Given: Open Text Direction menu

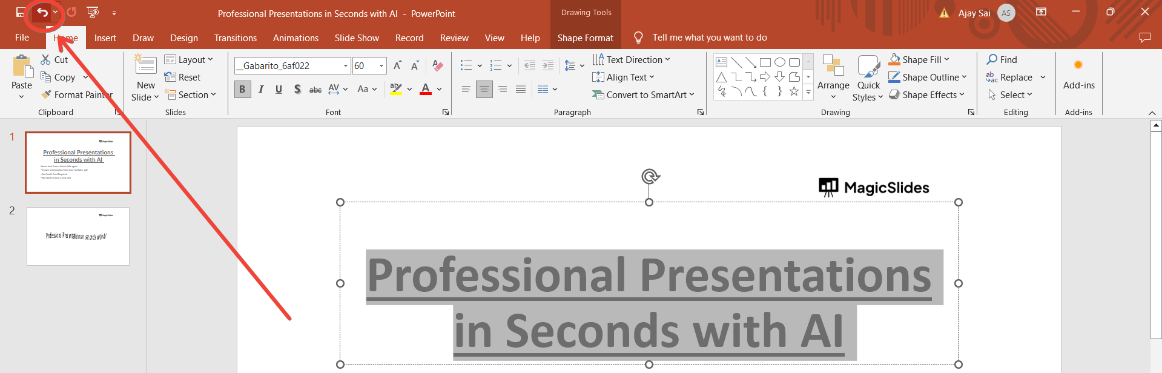Looking at the screenshot, I should coord(632,59).
